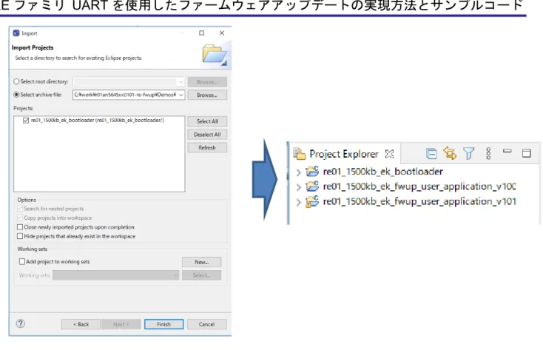
Task: Toggle 'Search for nested projects' checkbox
Action: tap(20, 209)
